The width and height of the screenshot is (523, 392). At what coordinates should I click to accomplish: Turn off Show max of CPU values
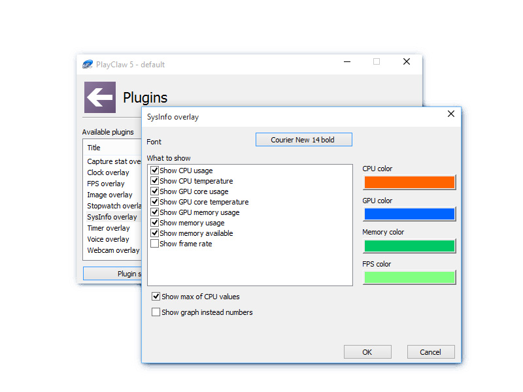pos(156,297)
